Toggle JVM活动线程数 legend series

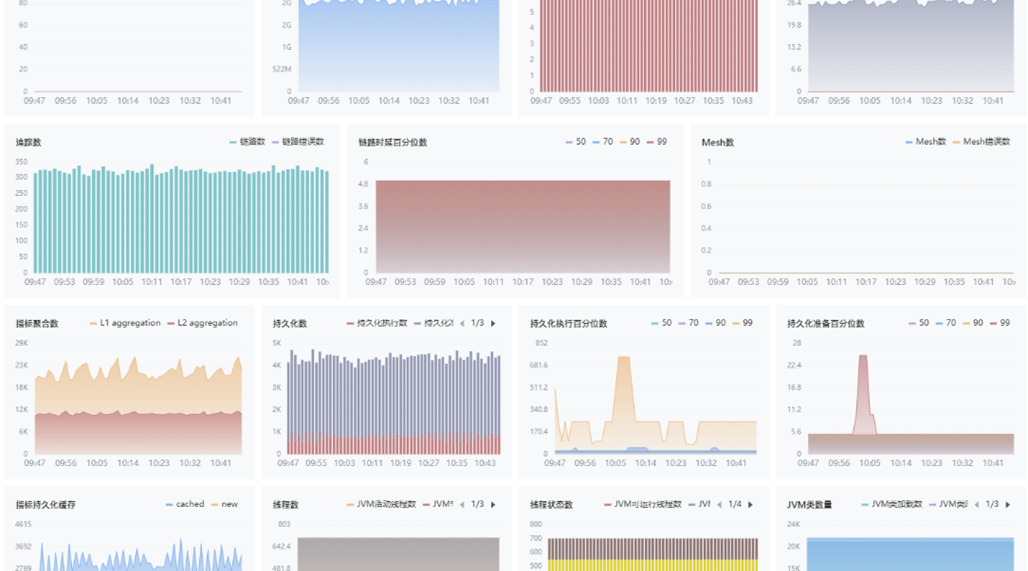tap(381, 505)
